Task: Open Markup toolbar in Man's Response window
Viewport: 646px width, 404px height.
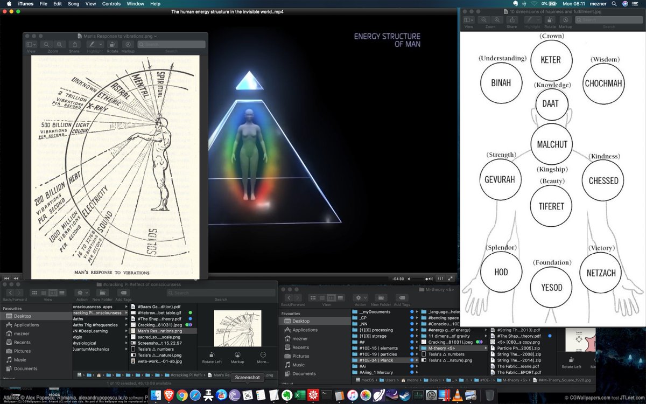Action: click(128, 45)
